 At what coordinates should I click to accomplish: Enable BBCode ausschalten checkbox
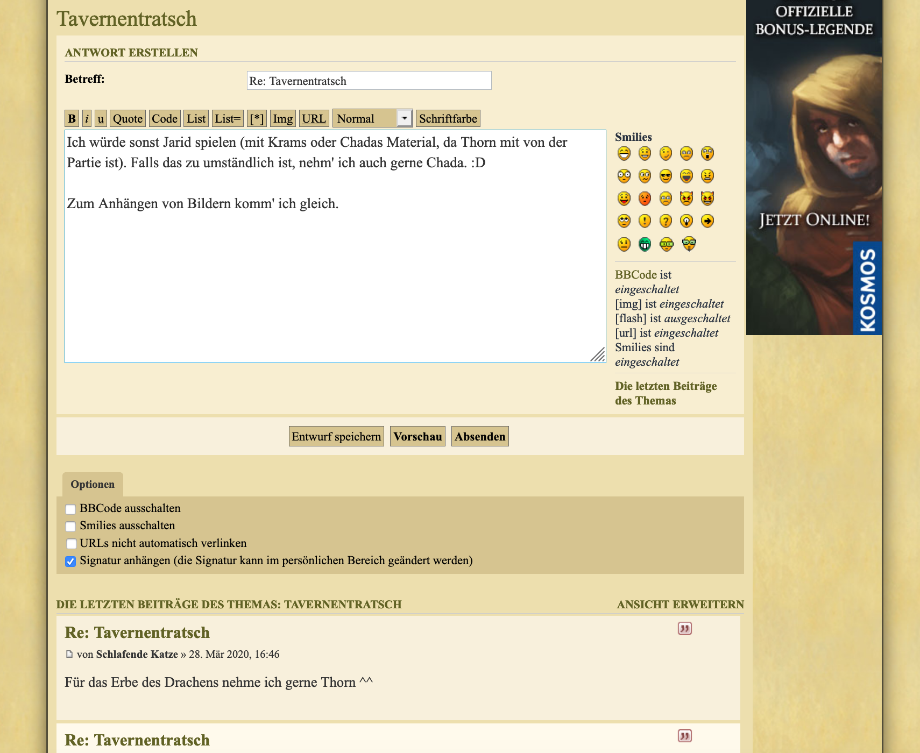pos(70,509)
